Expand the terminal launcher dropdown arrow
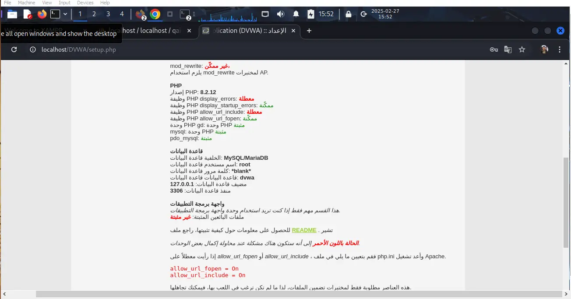Image resolution: width=571 pixels, height=299 pixels. coord(65,14)
